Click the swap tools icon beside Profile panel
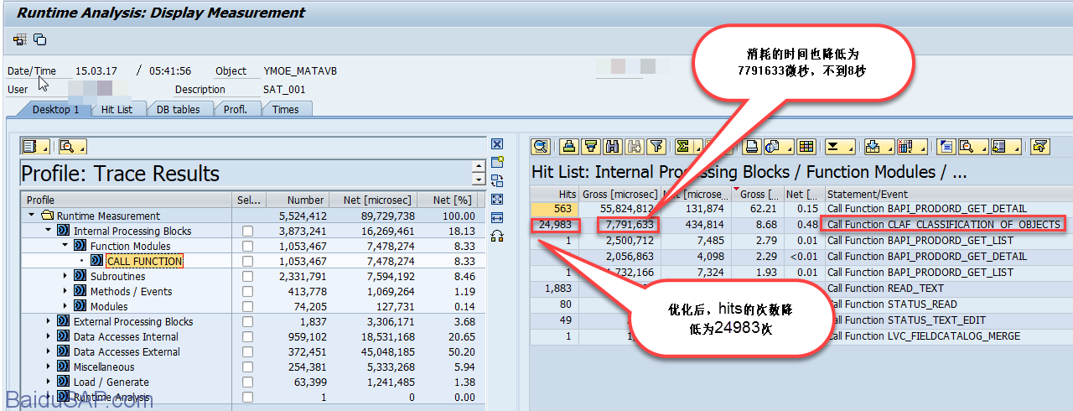The height and width of the screenshot is (411, 1073). [497, 181]
